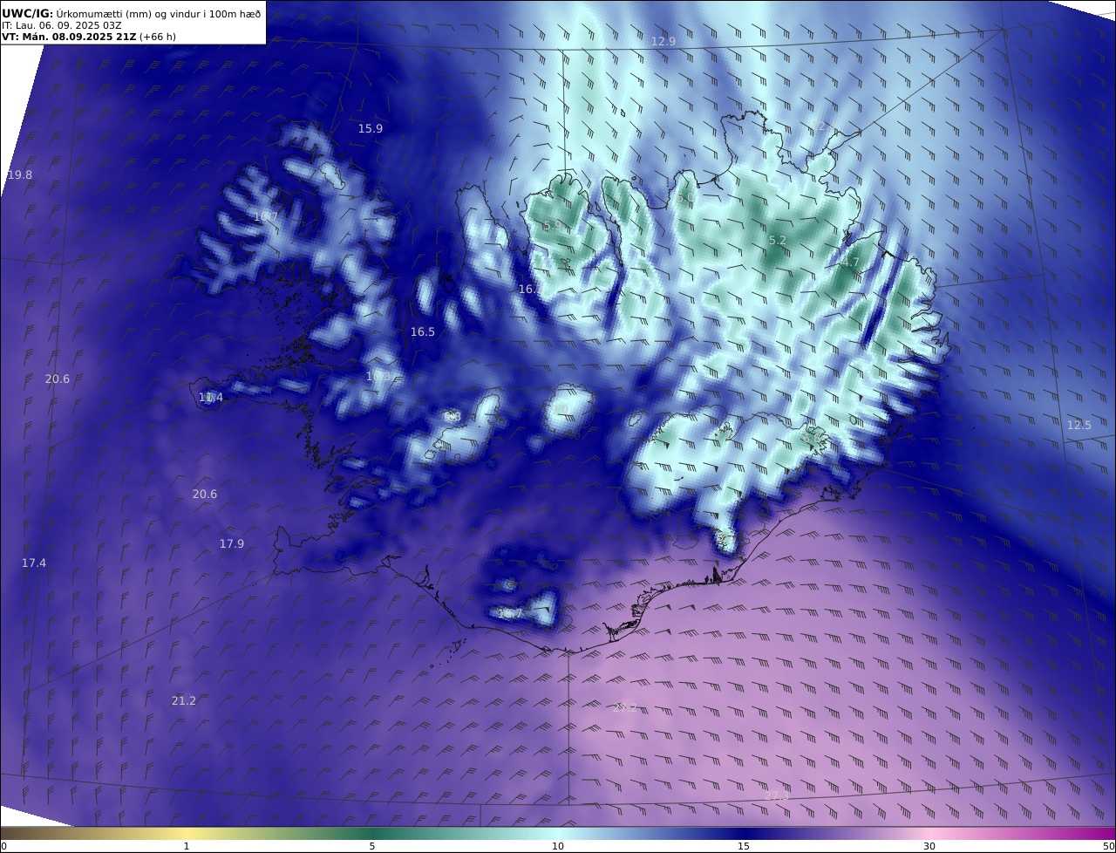1116x853 pixels.
Task: Click the 50 tick on the color scale
Action: 1108,846
